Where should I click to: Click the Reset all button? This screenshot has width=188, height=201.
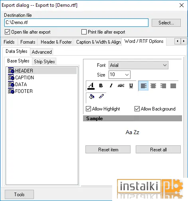click(x=158, y=149)
